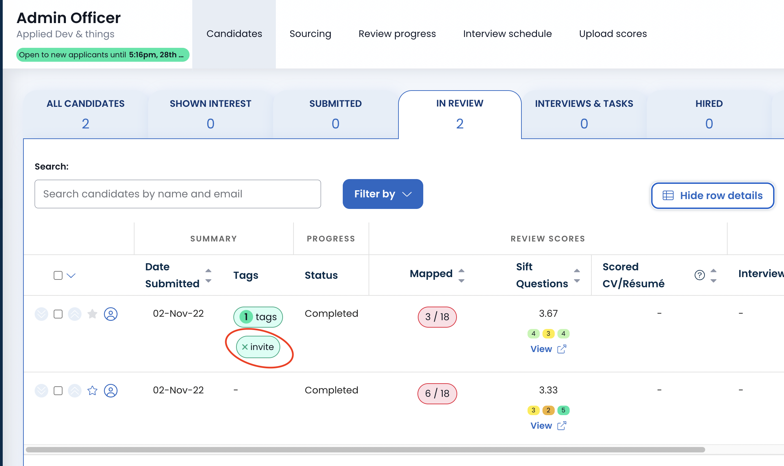Tick the select-all checkbox in table header
This screenshot has height=466, width=784.
pos(58,275)
